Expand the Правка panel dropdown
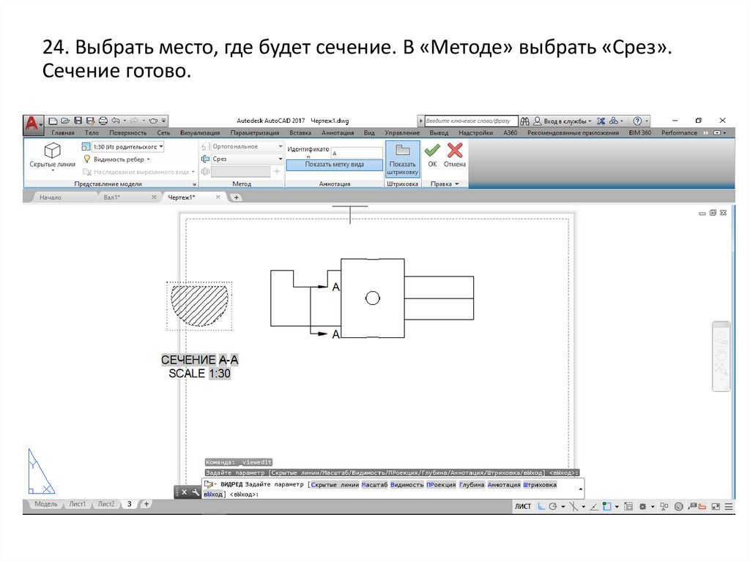This screenshot has width=750, height=561. [445, 184]
